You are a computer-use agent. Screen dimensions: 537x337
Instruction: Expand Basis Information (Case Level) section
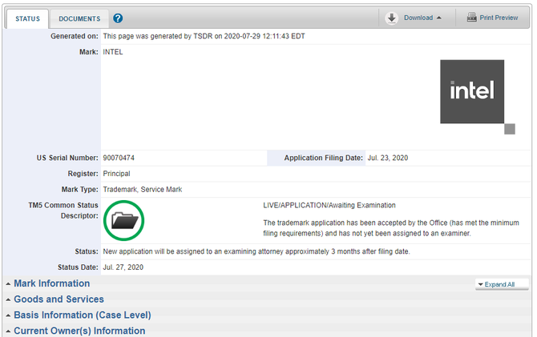(x=83, y=315)
